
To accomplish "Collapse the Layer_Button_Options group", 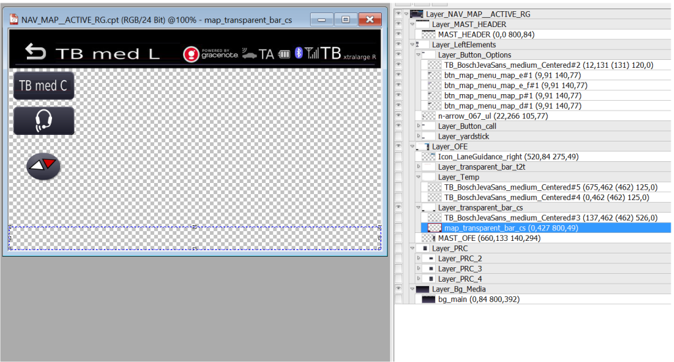I will 419,55.
